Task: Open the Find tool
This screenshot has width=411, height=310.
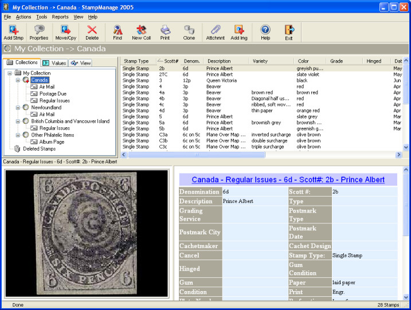Action: coord(118,32)
